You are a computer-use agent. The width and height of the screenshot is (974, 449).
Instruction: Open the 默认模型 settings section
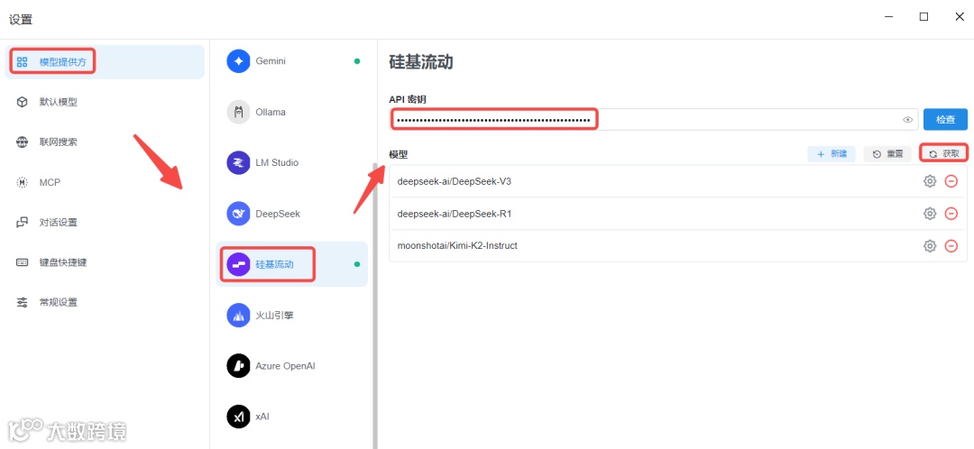pos(105,102)
